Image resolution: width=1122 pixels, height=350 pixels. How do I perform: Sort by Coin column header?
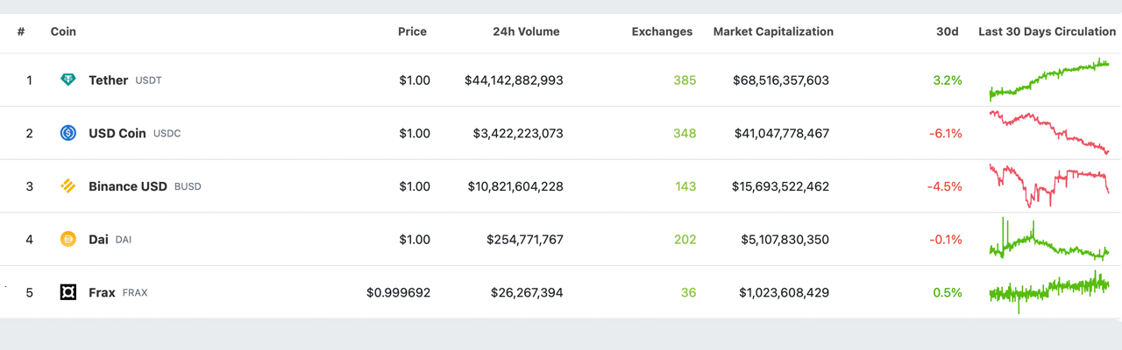[x=63, y=31]
